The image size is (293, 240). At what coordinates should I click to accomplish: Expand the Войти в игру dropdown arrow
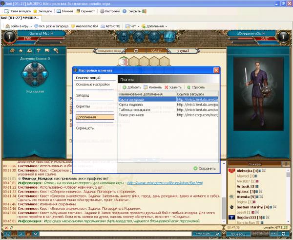31,26
